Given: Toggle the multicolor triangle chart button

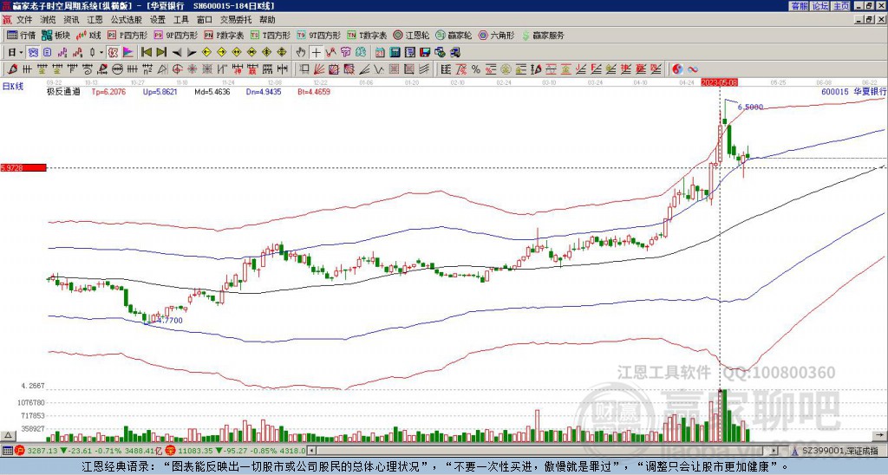Looking at the screenshot, I should (x=128, y=52).
